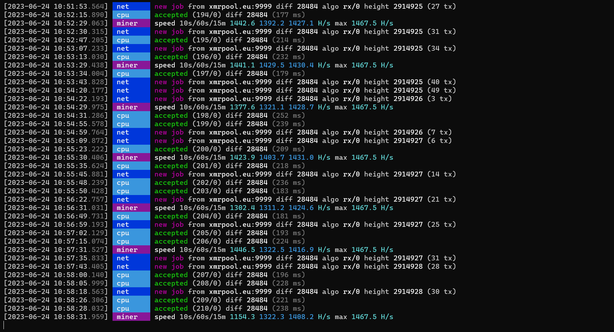This screenshot has width=614, height=332.
Task: Click speed value 1446.5
Action: pyautogui.click(x=242, y=250)
